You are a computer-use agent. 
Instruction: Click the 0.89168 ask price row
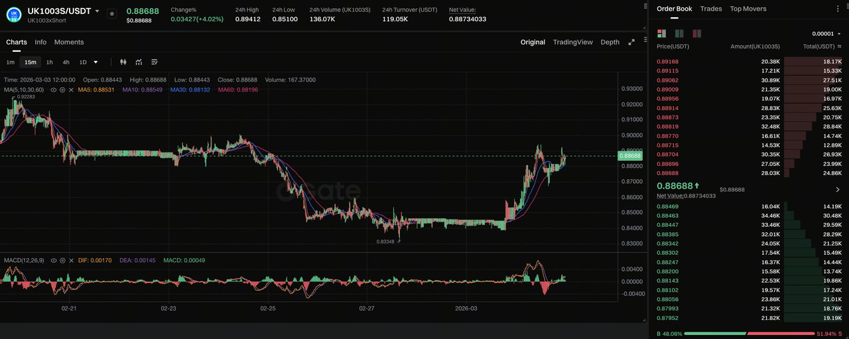(668, 62)
